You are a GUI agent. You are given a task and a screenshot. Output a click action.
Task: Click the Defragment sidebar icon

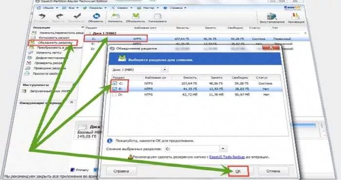point(30,58)
